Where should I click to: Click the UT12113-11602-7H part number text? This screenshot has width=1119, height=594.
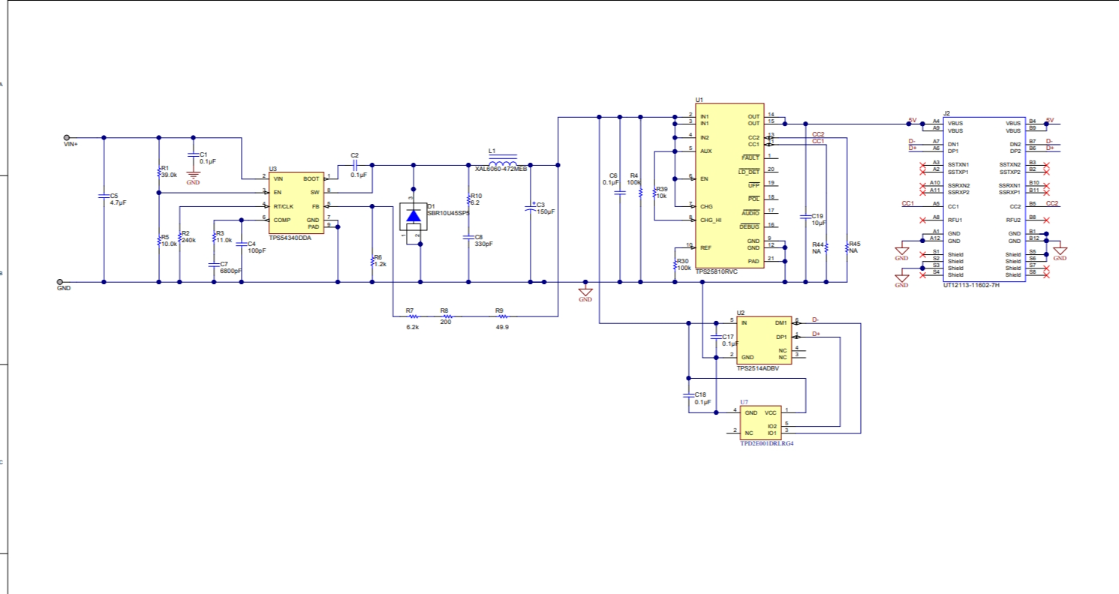[971, 285]
